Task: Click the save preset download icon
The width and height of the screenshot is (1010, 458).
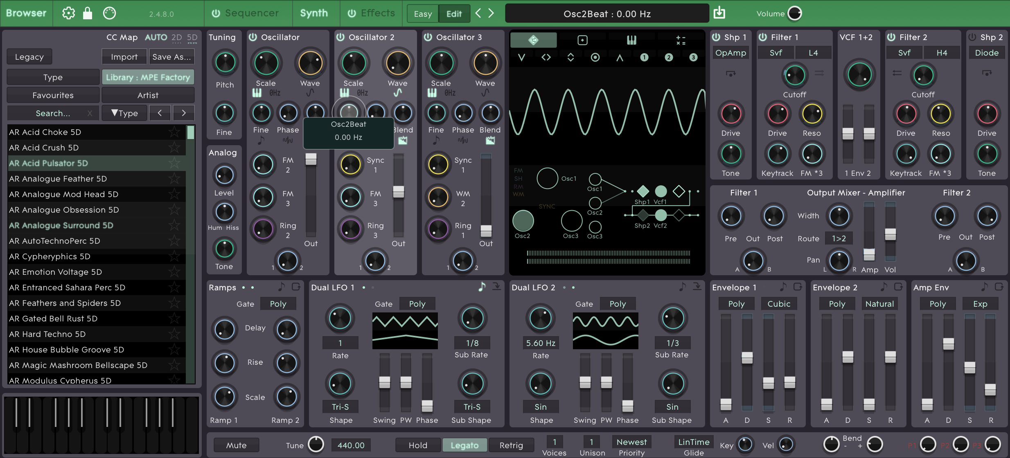Action: 719,13
